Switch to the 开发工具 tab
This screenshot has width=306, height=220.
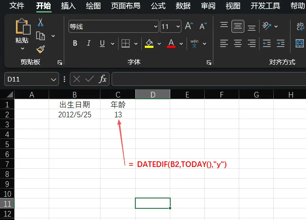click(x=265, y=6)
